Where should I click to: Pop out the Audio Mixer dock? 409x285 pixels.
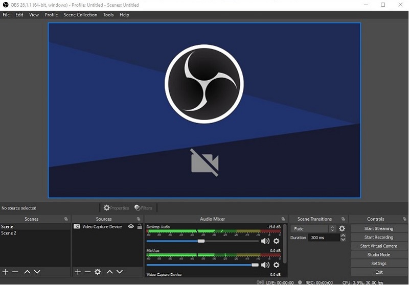283,219
